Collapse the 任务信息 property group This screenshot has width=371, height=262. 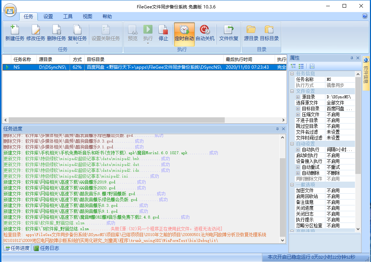pyautogui.click(x=292, y=73)
